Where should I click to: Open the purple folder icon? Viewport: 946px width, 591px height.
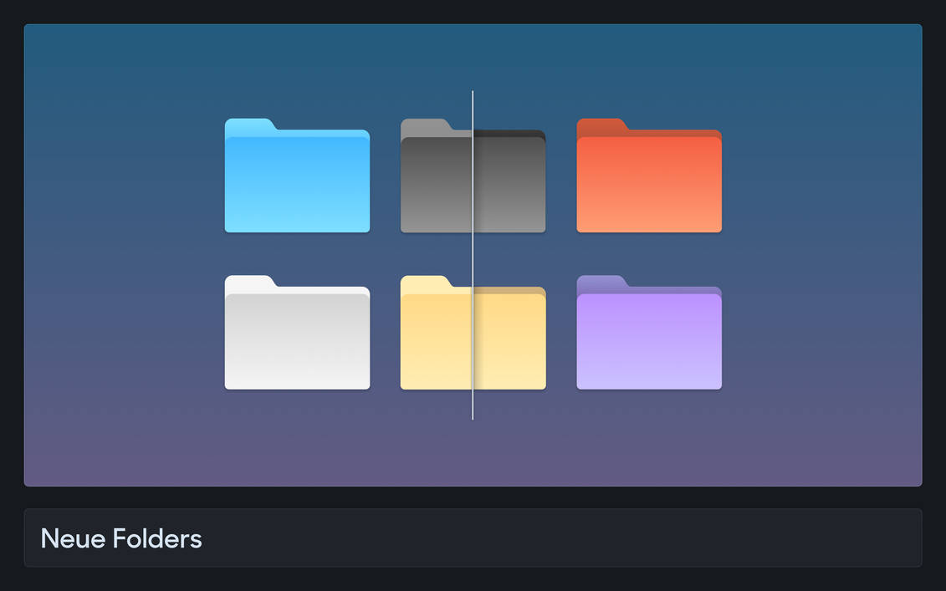pos(648,334)
